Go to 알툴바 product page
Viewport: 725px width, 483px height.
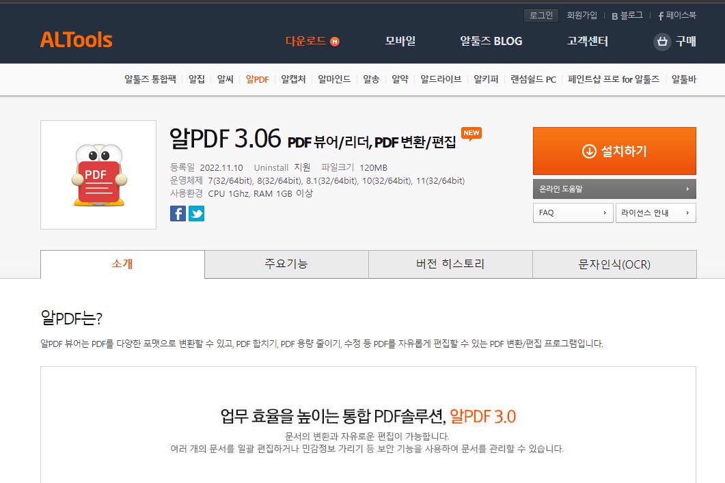[x=684, y=79]
